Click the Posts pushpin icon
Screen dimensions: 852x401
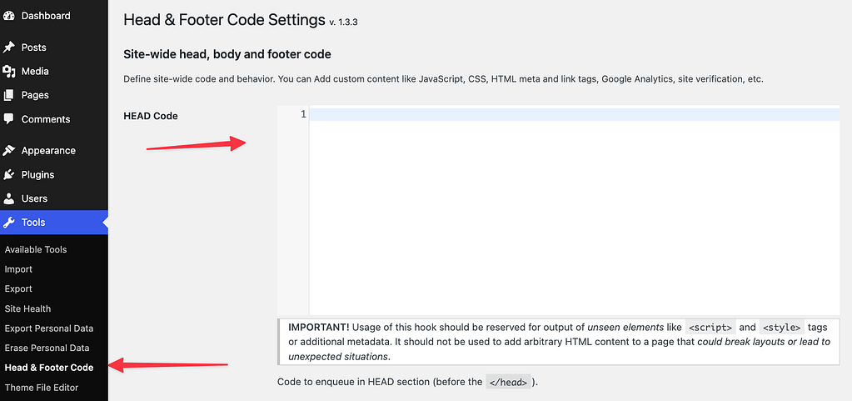pos(8,48)
